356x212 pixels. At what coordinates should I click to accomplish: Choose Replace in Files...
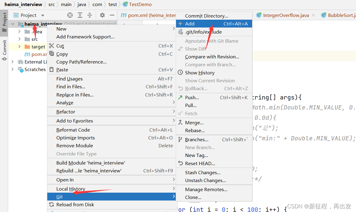(x=111, y=95)
